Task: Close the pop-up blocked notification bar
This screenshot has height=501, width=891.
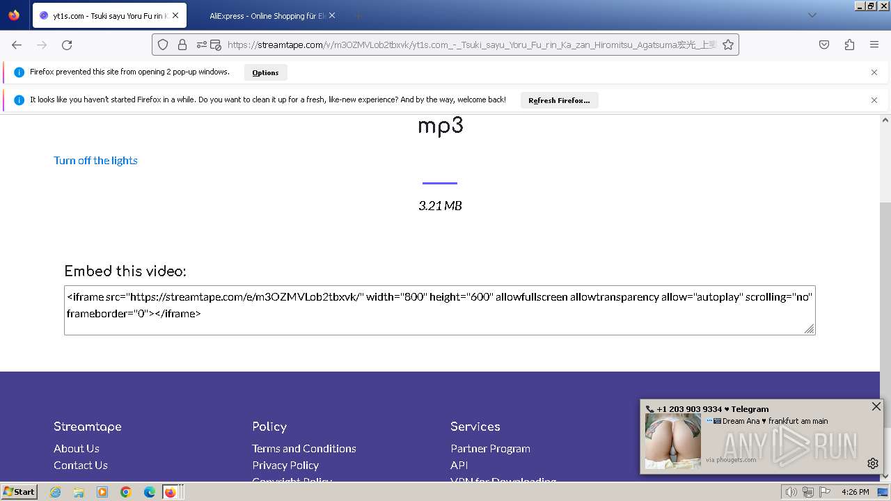Action: click(x=874, y=72)
